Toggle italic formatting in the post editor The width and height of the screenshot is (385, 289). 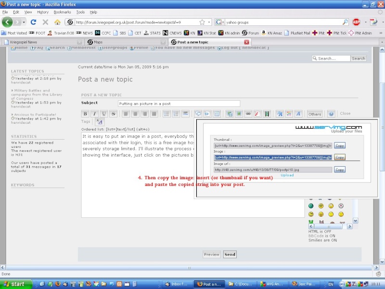pyautogui.click(x=94, y=114)
